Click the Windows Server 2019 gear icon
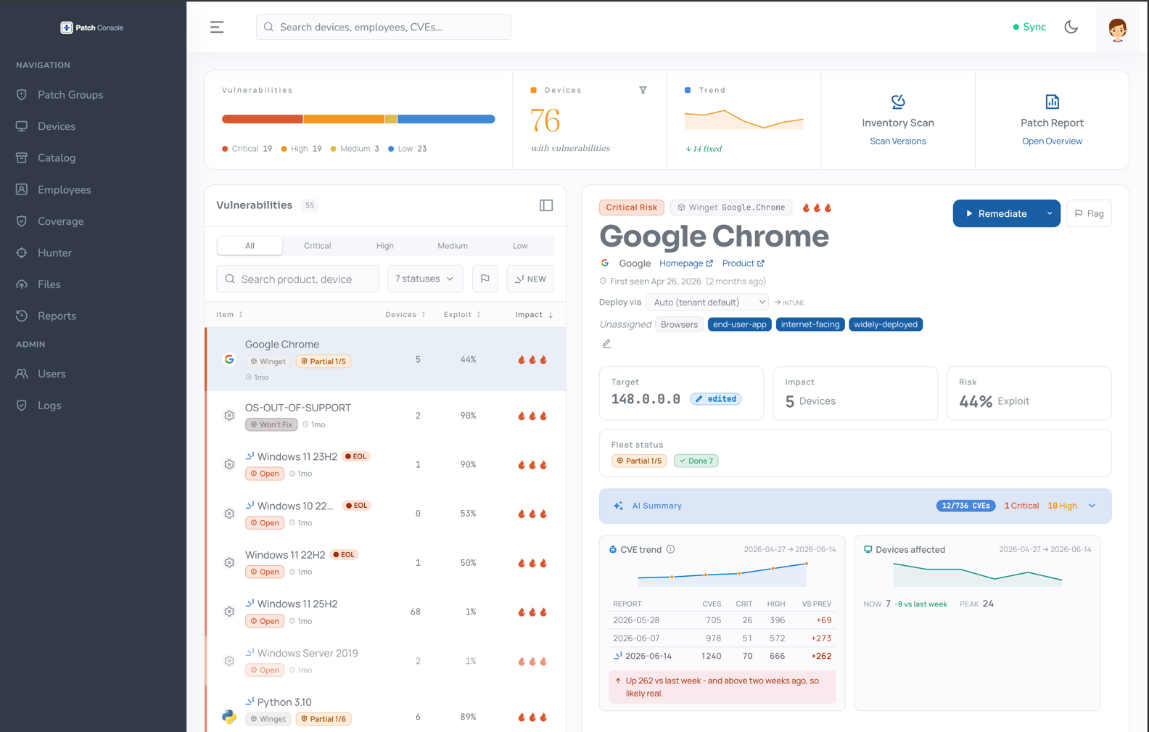Screen dimensions: 1149x732 229,661
